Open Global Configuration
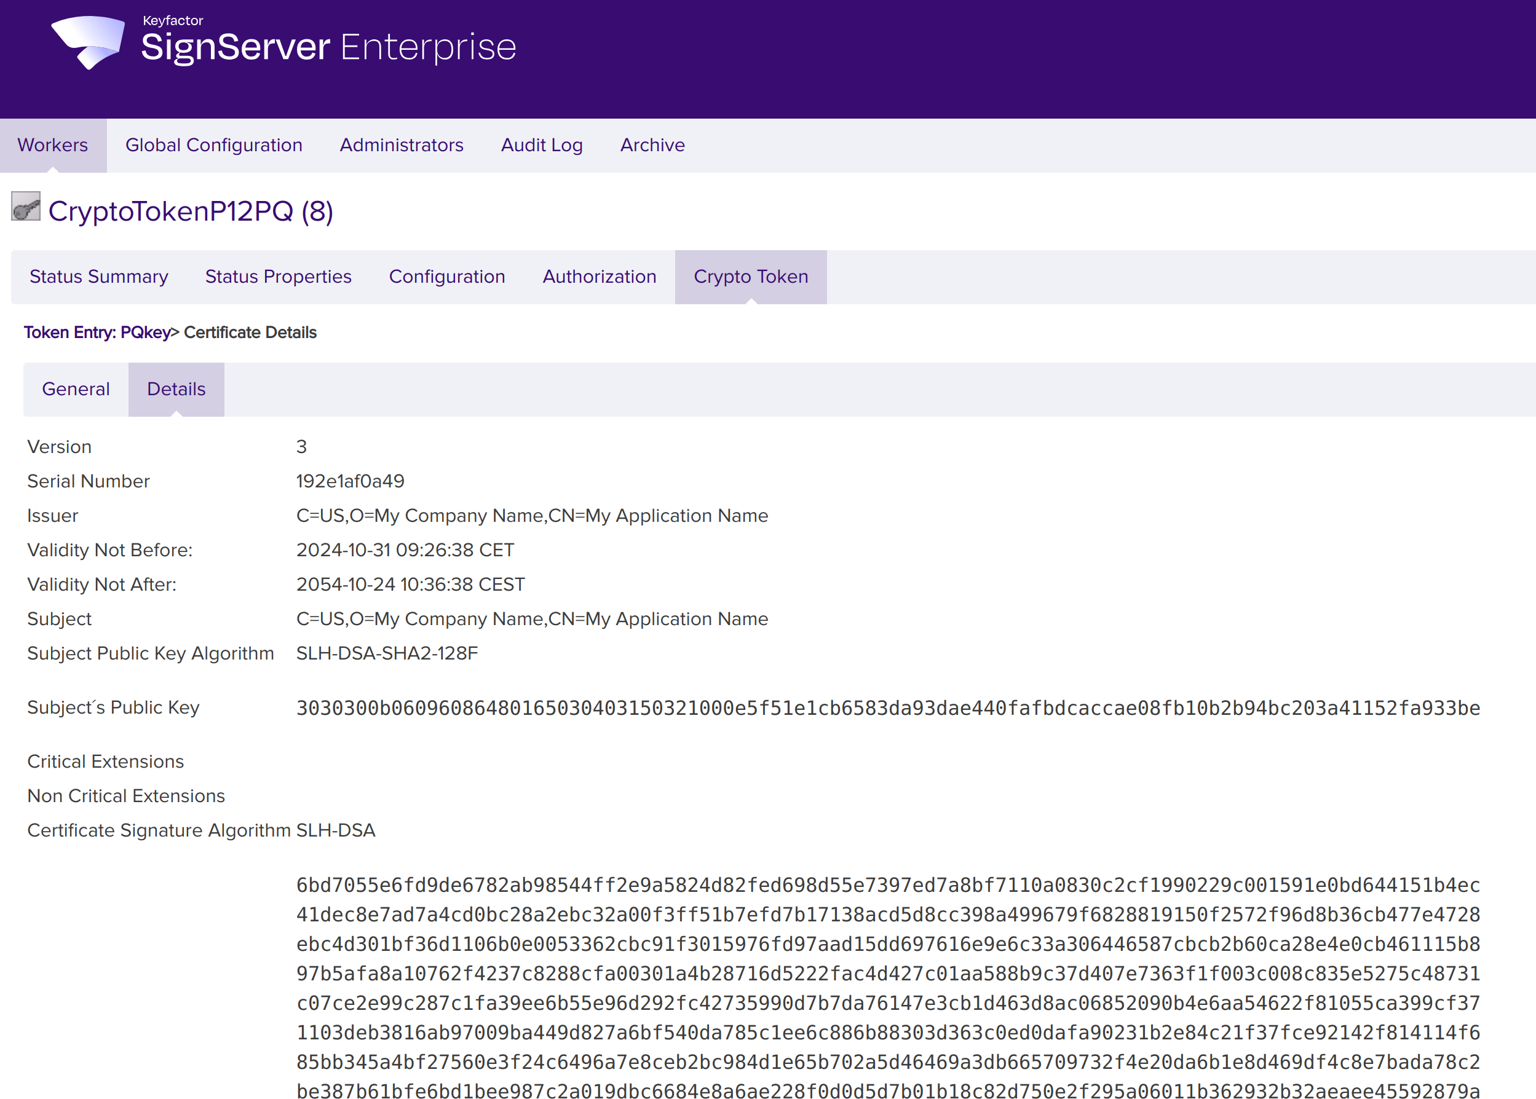Viewport: 1536px width, 1099px height. [x=213, y=145]
